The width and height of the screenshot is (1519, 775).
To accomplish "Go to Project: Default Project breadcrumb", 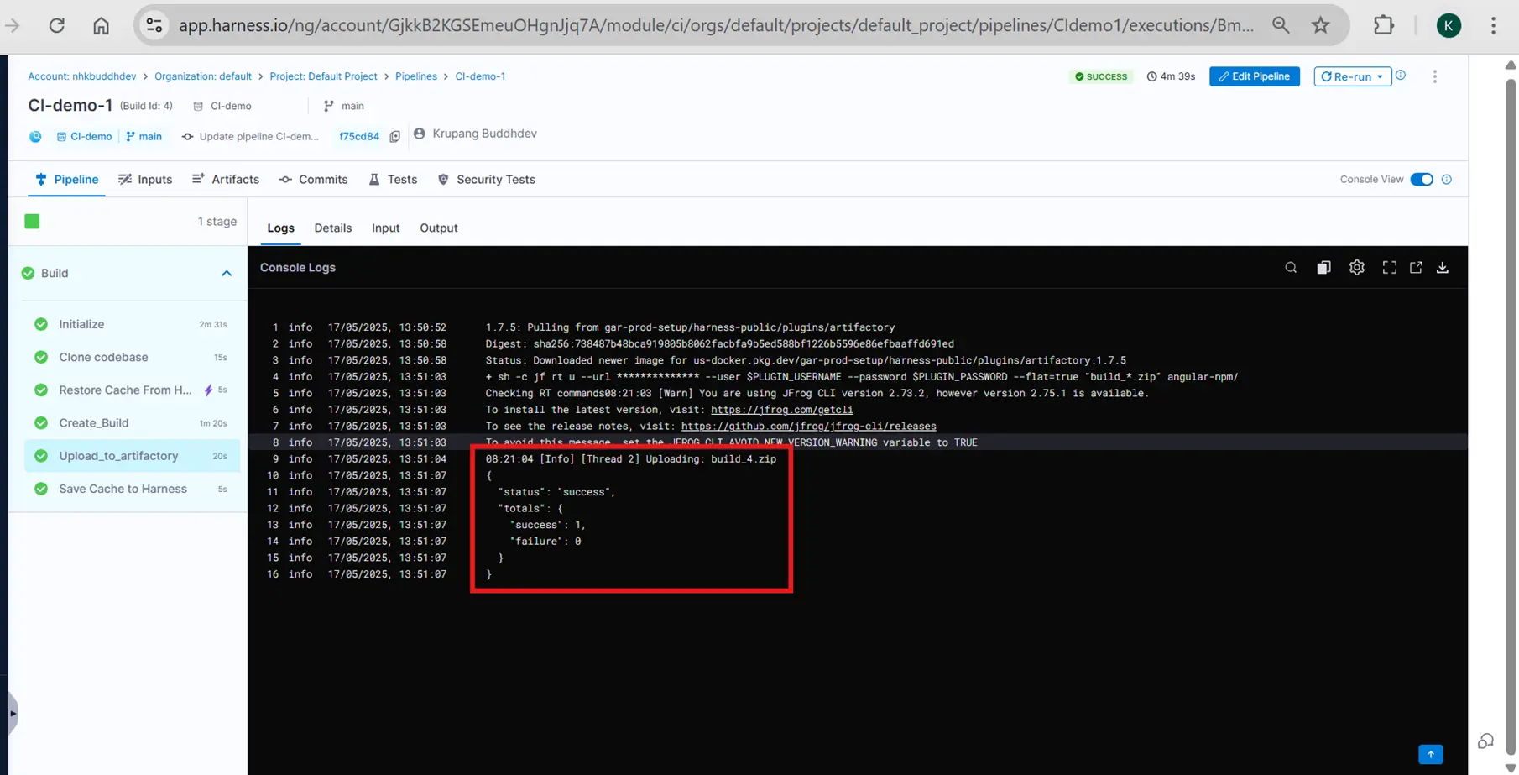I will [323, 76].
